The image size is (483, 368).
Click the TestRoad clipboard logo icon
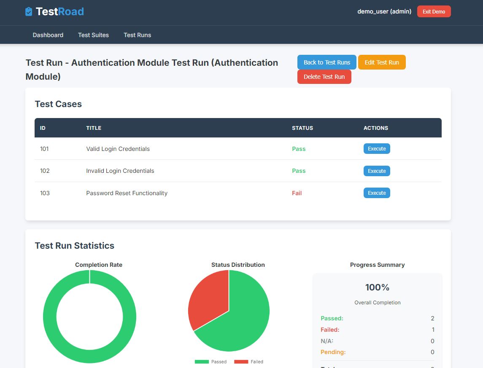[29, 12]
